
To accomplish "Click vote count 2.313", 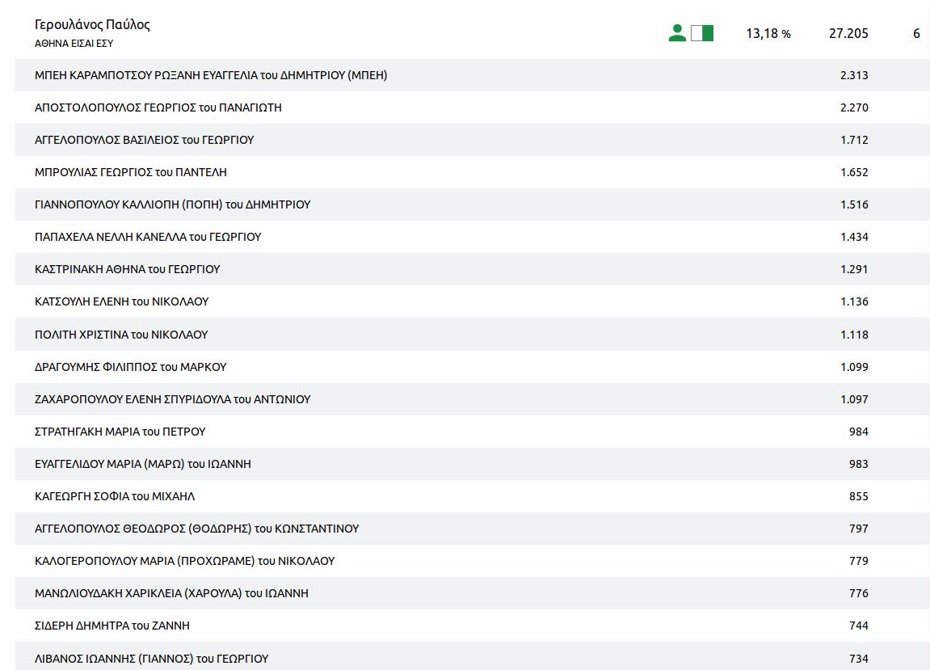I will coord(854,75).
